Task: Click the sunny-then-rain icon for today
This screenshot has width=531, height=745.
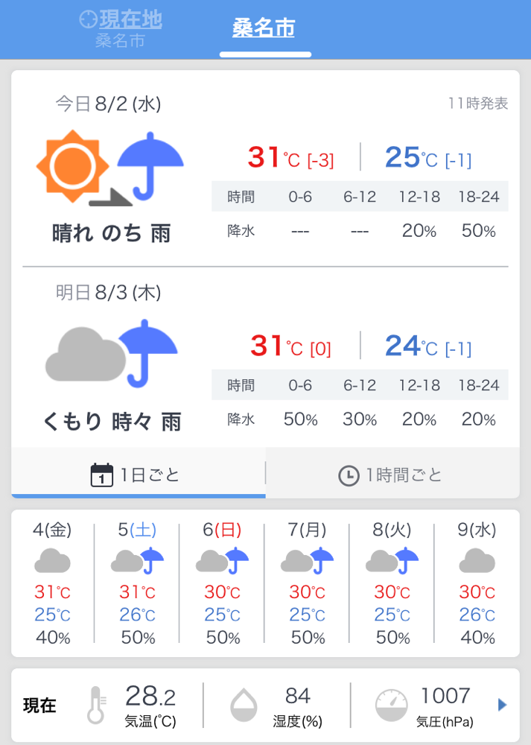Action: pos(109,168)
